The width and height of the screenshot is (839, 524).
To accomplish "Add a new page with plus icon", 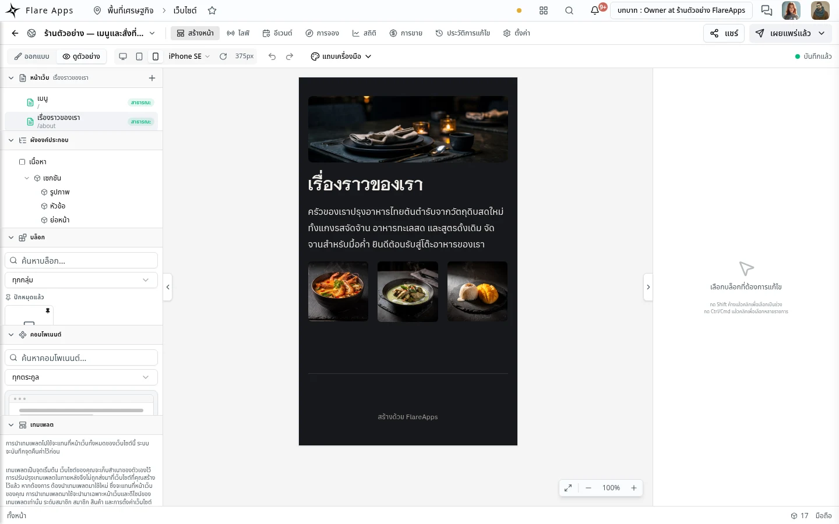I will click(x=152, y=78).
